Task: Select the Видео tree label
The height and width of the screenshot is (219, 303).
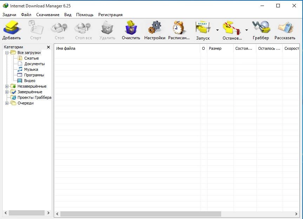Action: [x=29, y=81]
